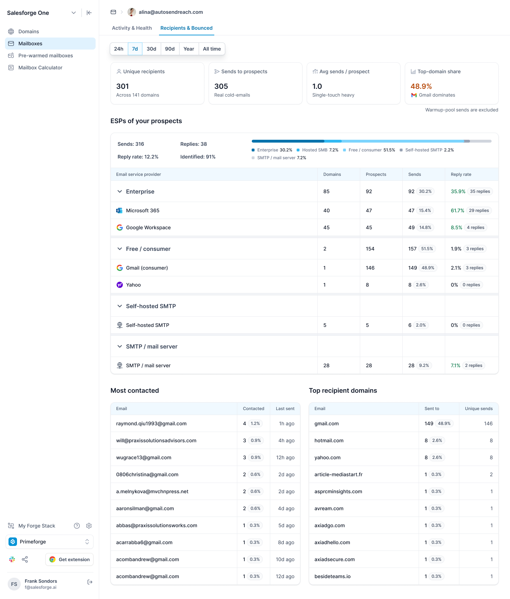
Task: Click the Slack icon in sidebar footer
Action: click(x=12, y=559)
